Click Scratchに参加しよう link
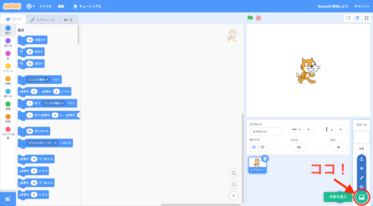This screenshot has height=206, width=373. click(333, 6)
